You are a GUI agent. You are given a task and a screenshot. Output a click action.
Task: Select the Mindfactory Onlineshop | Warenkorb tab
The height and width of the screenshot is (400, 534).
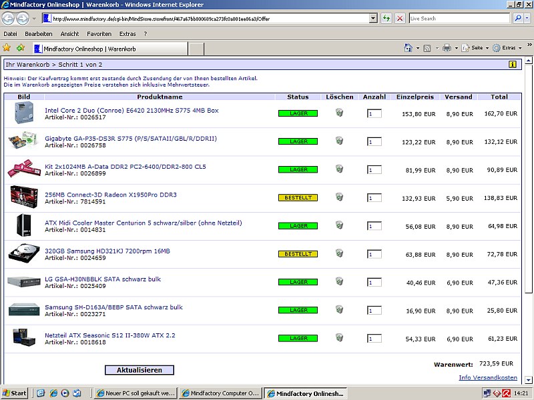point(110,49)
